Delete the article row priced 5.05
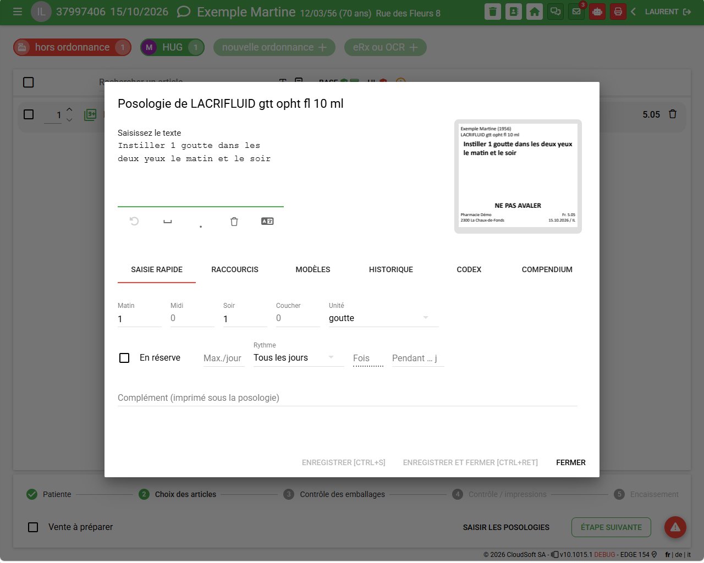 (x=673, y=114)
